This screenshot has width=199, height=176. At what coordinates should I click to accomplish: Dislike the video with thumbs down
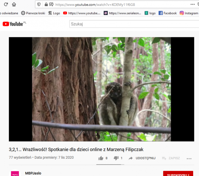(116, 158)
